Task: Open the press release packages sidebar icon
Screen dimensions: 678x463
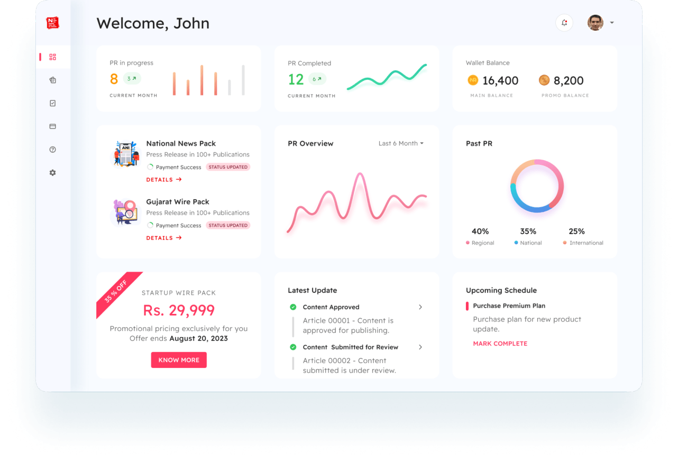Action: point(52,80)
